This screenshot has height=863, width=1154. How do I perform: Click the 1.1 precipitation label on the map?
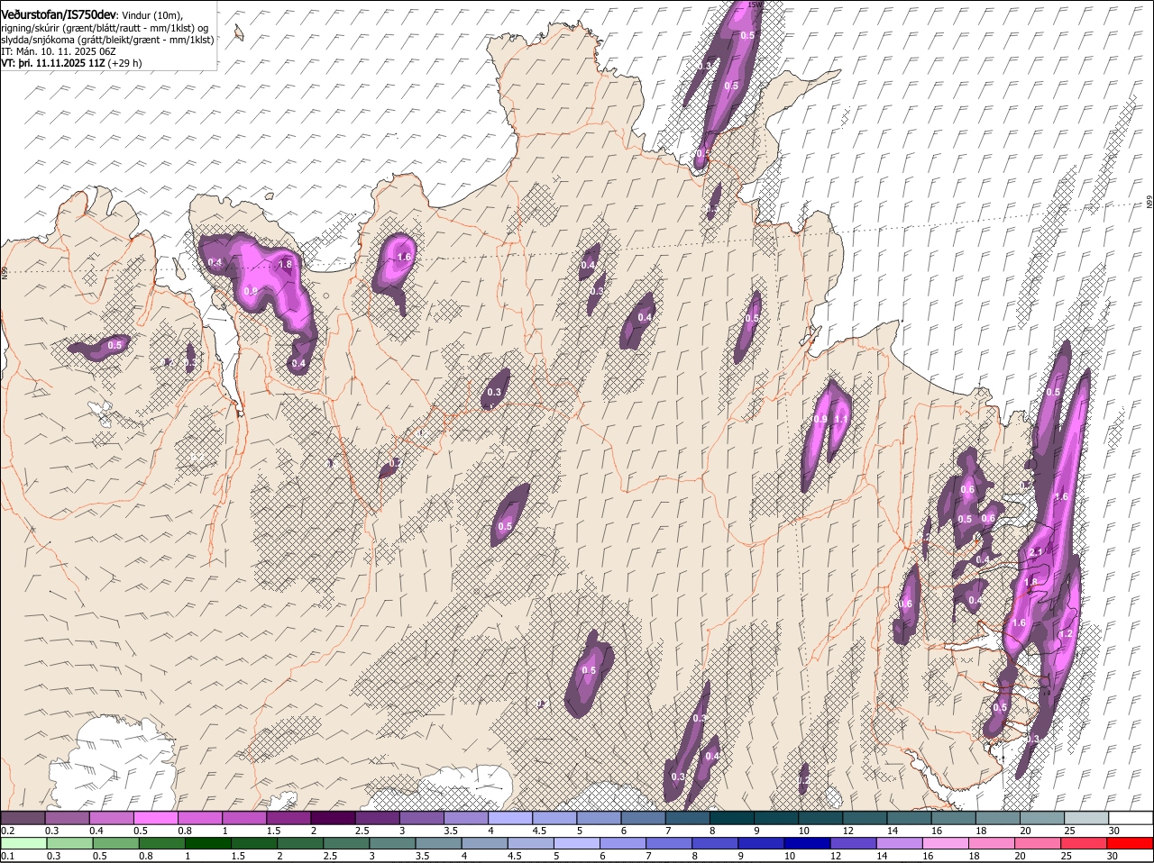[841, 420]
